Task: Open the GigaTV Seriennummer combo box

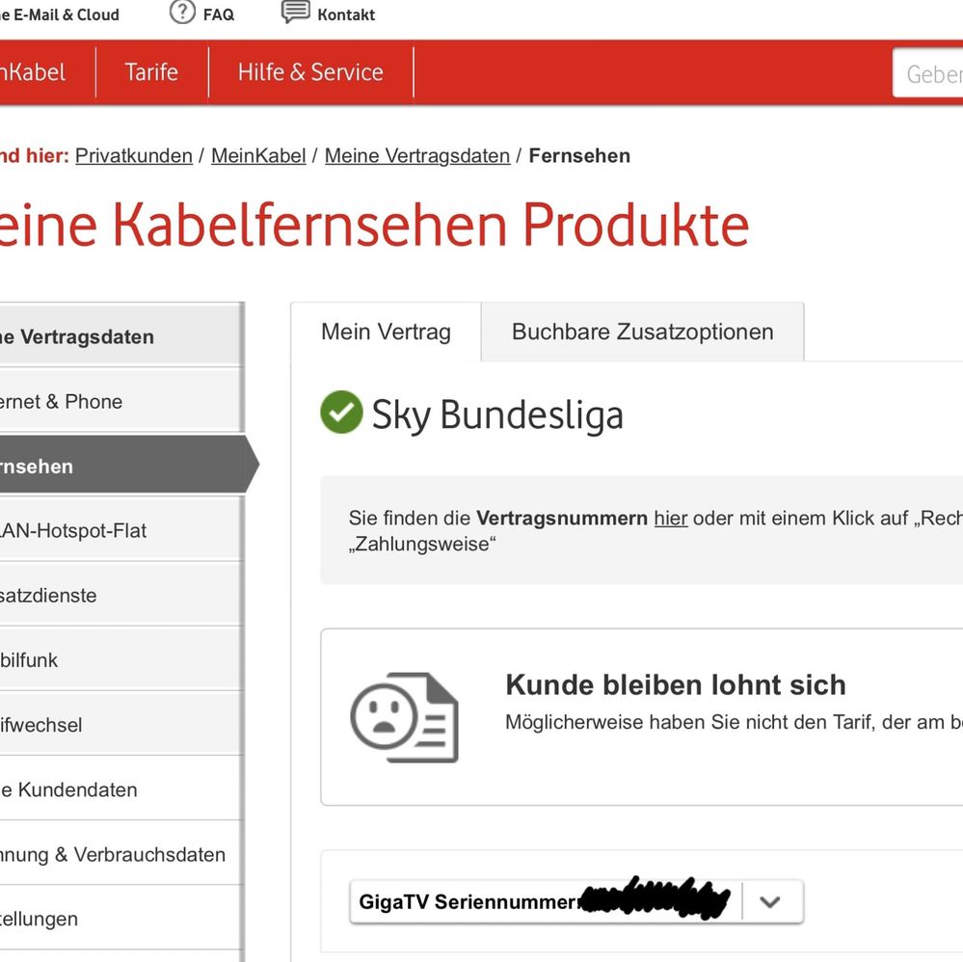Action: click(576, 902)
